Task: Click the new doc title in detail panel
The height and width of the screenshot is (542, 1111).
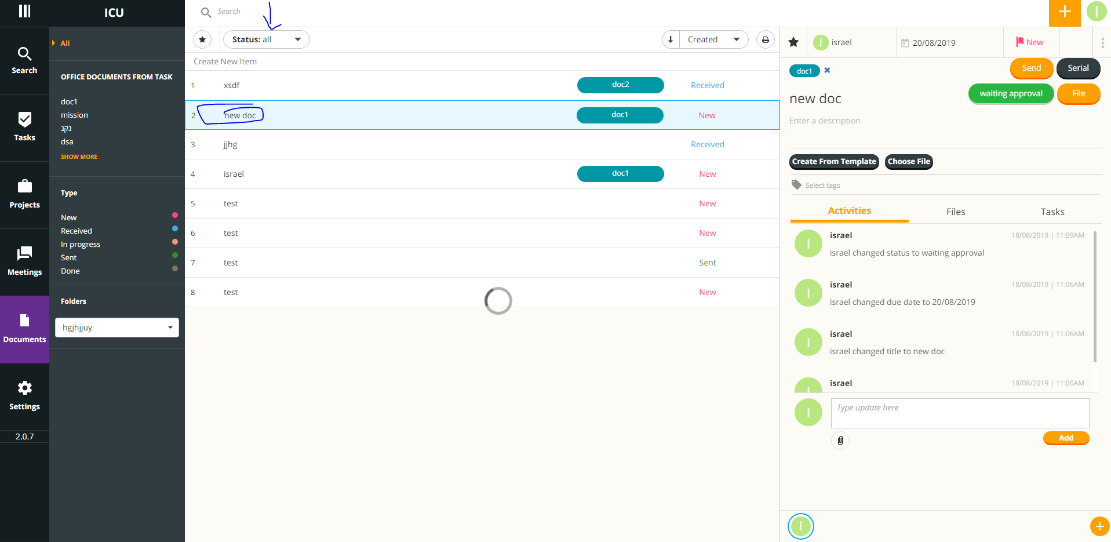Action: [x=815, y=99]
